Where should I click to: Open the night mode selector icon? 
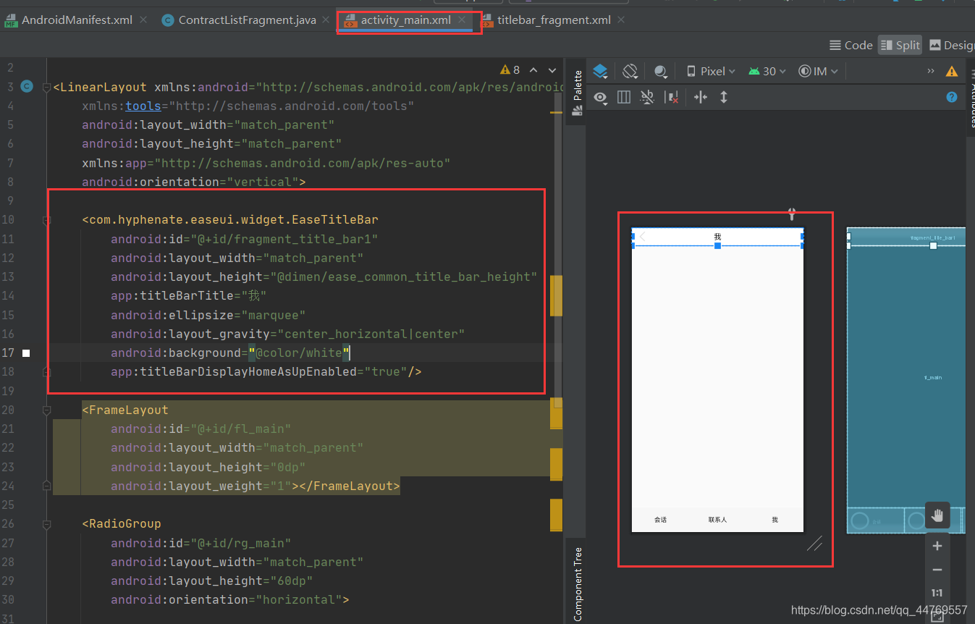pos(661,71)
